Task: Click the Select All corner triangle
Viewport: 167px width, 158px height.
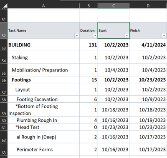Action: pos(5,6)
